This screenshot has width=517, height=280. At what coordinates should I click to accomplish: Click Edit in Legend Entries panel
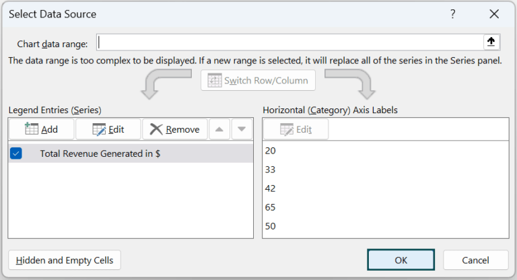point(108,129)
